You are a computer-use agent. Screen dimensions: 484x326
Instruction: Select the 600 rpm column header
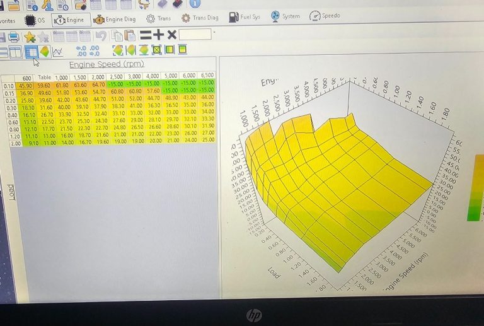[26, 77]
